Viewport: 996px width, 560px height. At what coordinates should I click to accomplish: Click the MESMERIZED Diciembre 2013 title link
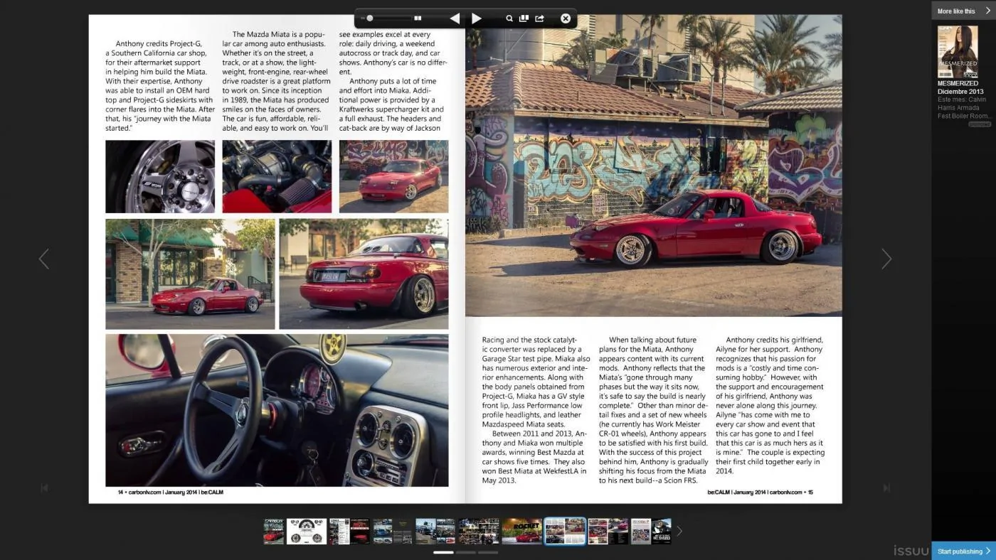click(960, 87)
